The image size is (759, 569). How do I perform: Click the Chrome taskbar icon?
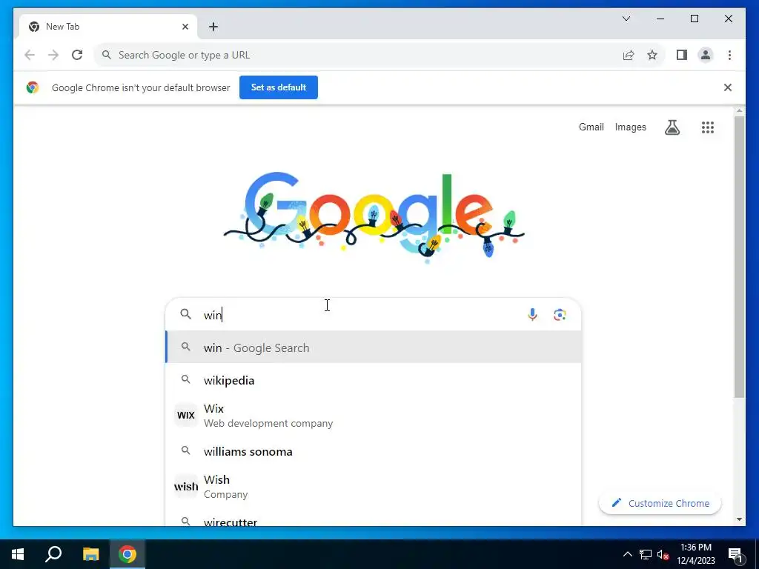click(x=127, y=554)
